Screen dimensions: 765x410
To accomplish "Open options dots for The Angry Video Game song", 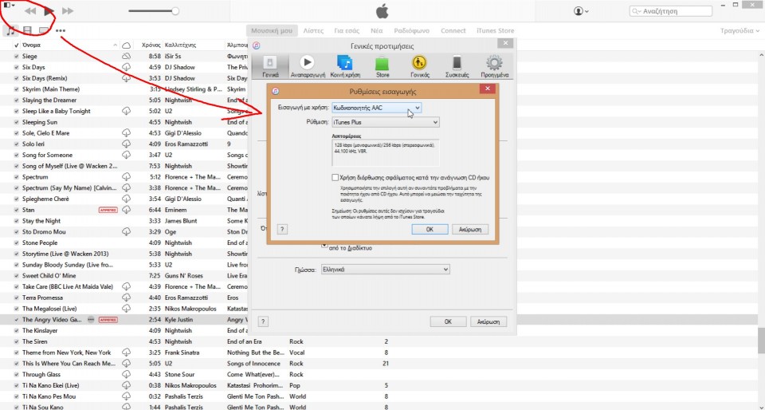I will click(x=91, y=320).
